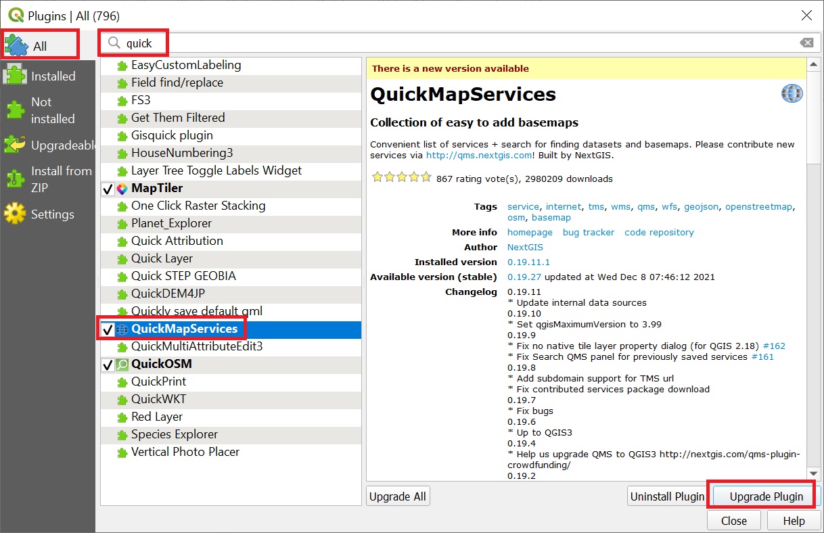Select Get Them Filtered plugin
This screenshot has width=824, height=533.
[x=231, y=118]
